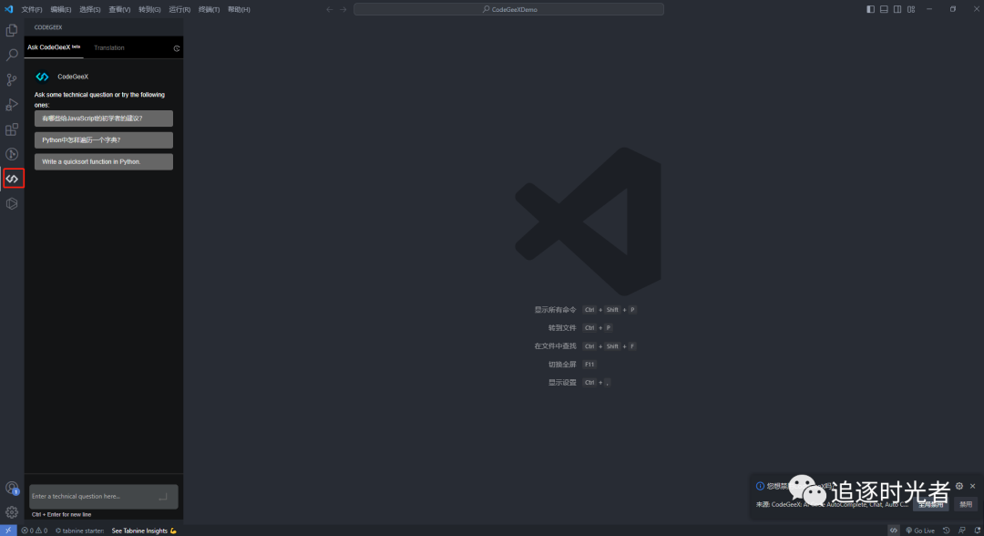The image size is (984, 536).
Task: Click the 禁用 button in notification
Action: click(966, 504)
